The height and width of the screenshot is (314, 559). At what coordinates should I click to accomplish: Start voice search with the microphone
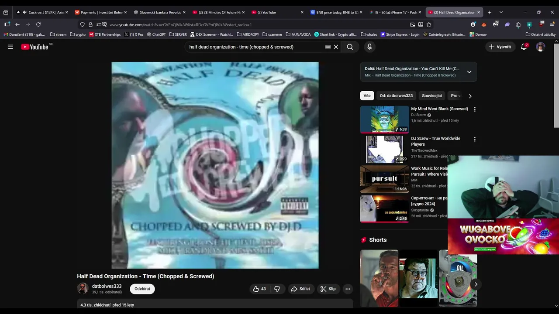coord(369,47)
